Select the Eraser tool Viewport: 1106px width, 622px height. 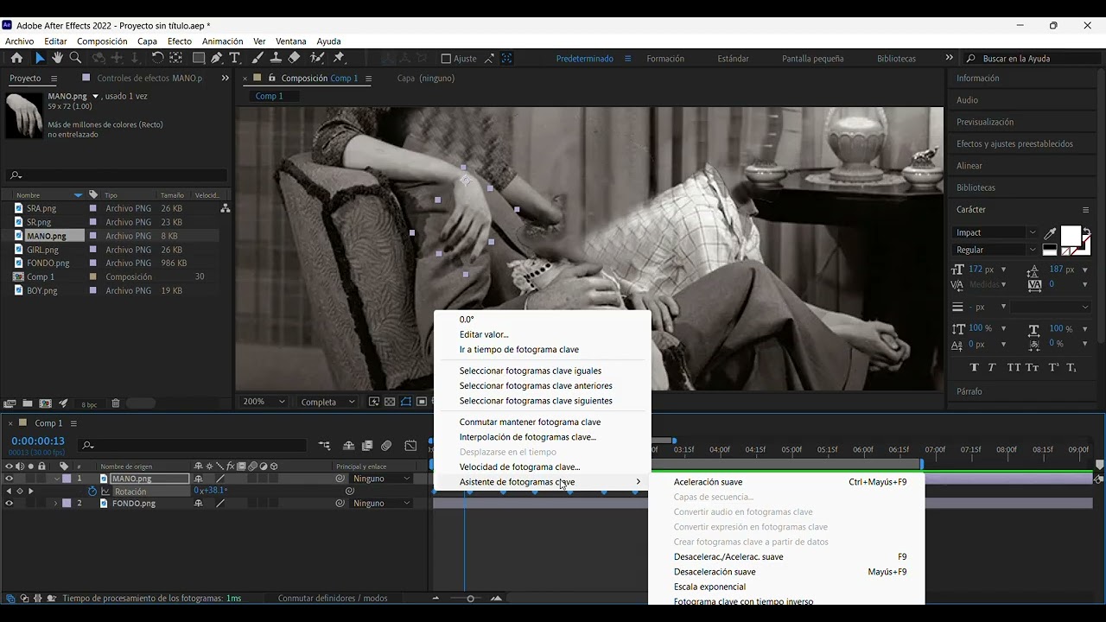[294, 58]
